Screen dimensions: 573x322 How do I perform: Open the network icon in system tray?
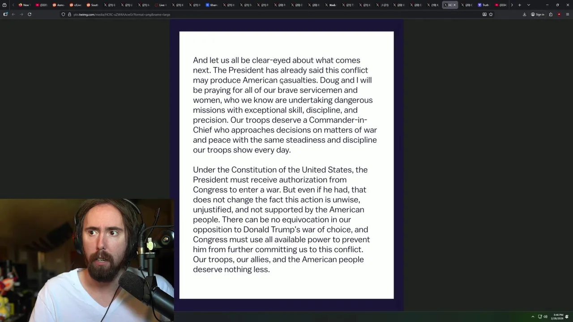point(540,317)
